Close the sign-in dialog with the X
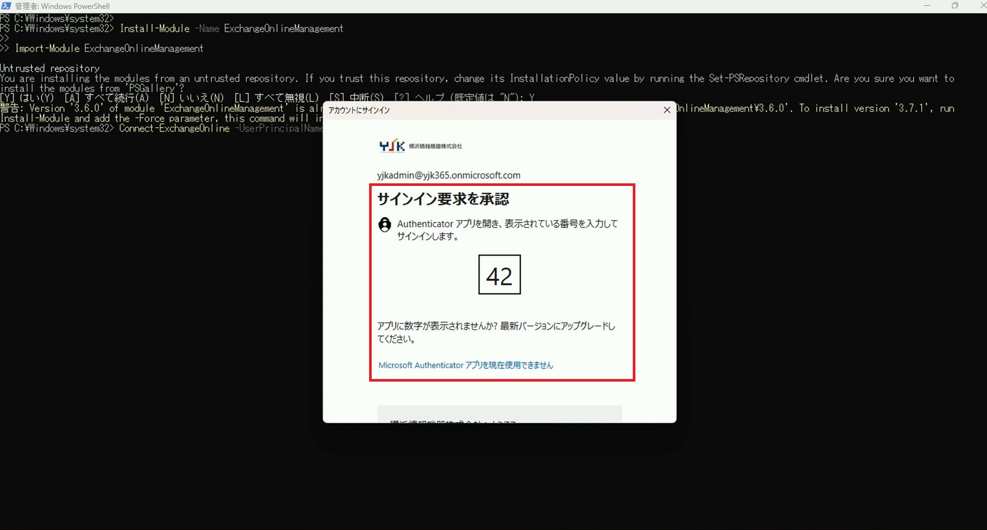The height and width of the screenshot is (530, 987). 667,110
